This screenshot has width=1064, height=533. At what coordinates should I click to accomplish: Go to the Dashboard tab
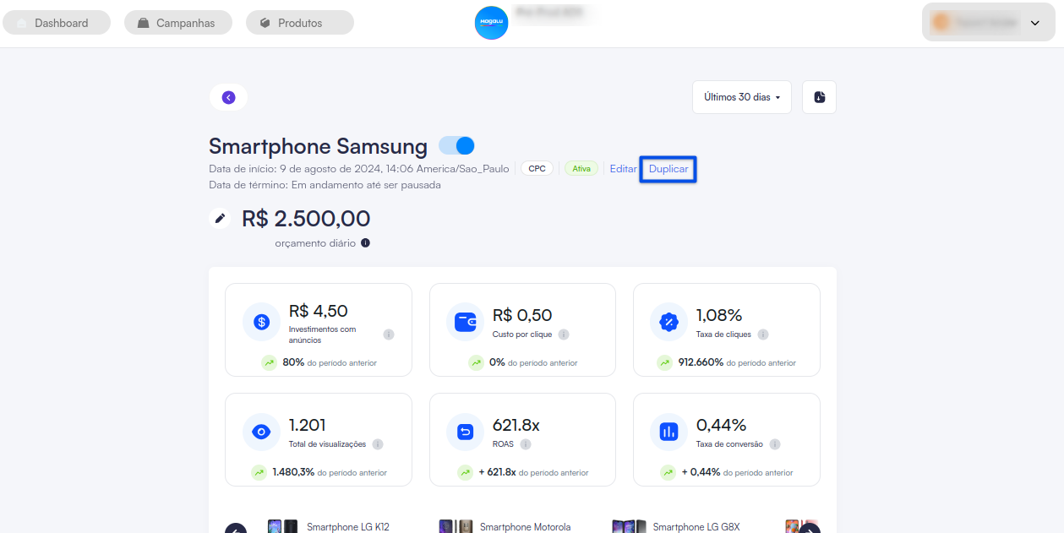pos(57,23)
